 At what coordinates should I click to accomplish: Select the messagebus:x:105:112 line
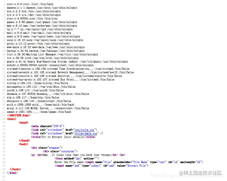tap(41, 87)
